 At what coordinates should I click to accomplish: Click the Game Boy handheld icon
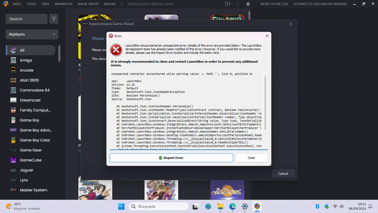[13, 120]
